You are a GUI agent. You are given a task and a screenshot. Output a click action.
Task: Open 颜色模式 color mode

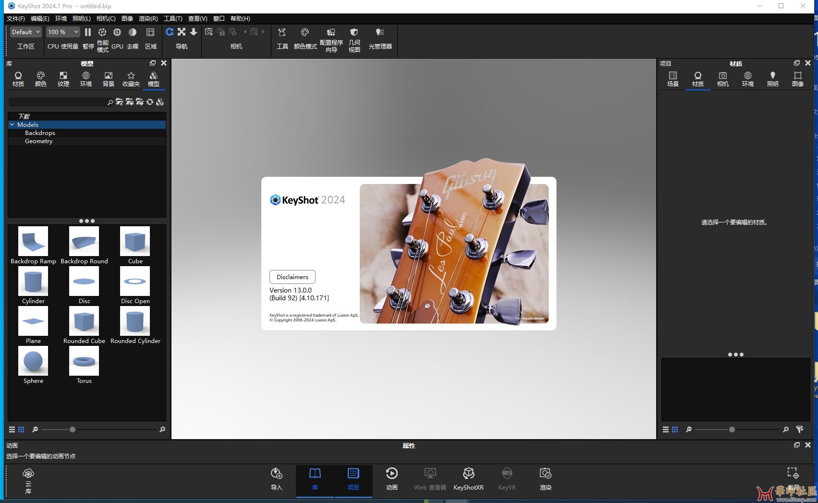point(305,32)
